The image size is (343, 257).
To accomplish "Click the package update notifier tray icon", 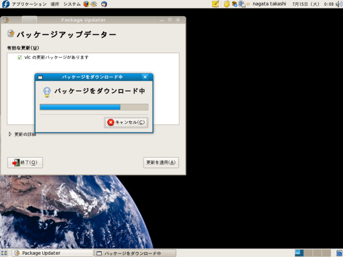I will pos(234,4).
